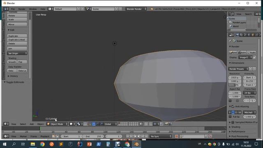The height and width of the screenshot is (148, 263).
Task: Click the Rotate tool button
Action: 17,16
